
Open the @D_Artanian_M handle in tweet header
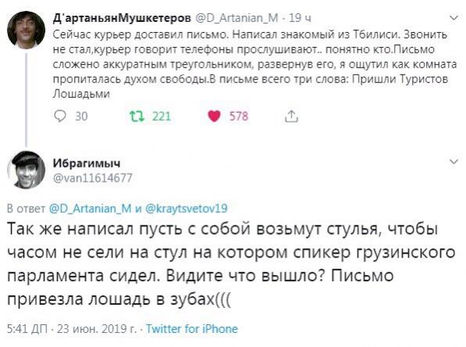237,18
